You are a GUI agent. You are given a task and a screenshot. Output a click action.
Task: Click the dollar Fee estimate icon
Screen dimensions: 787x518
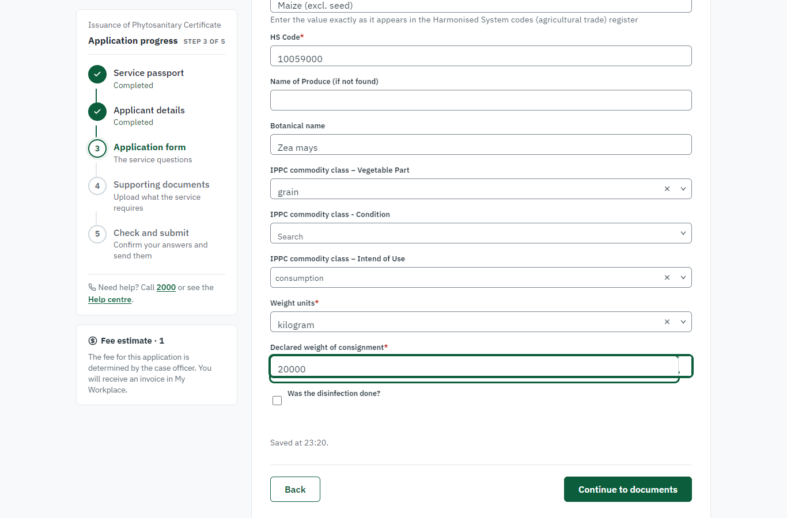coord(93,341)
